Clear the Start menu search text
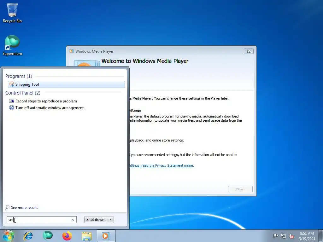 tap(73, 220)
